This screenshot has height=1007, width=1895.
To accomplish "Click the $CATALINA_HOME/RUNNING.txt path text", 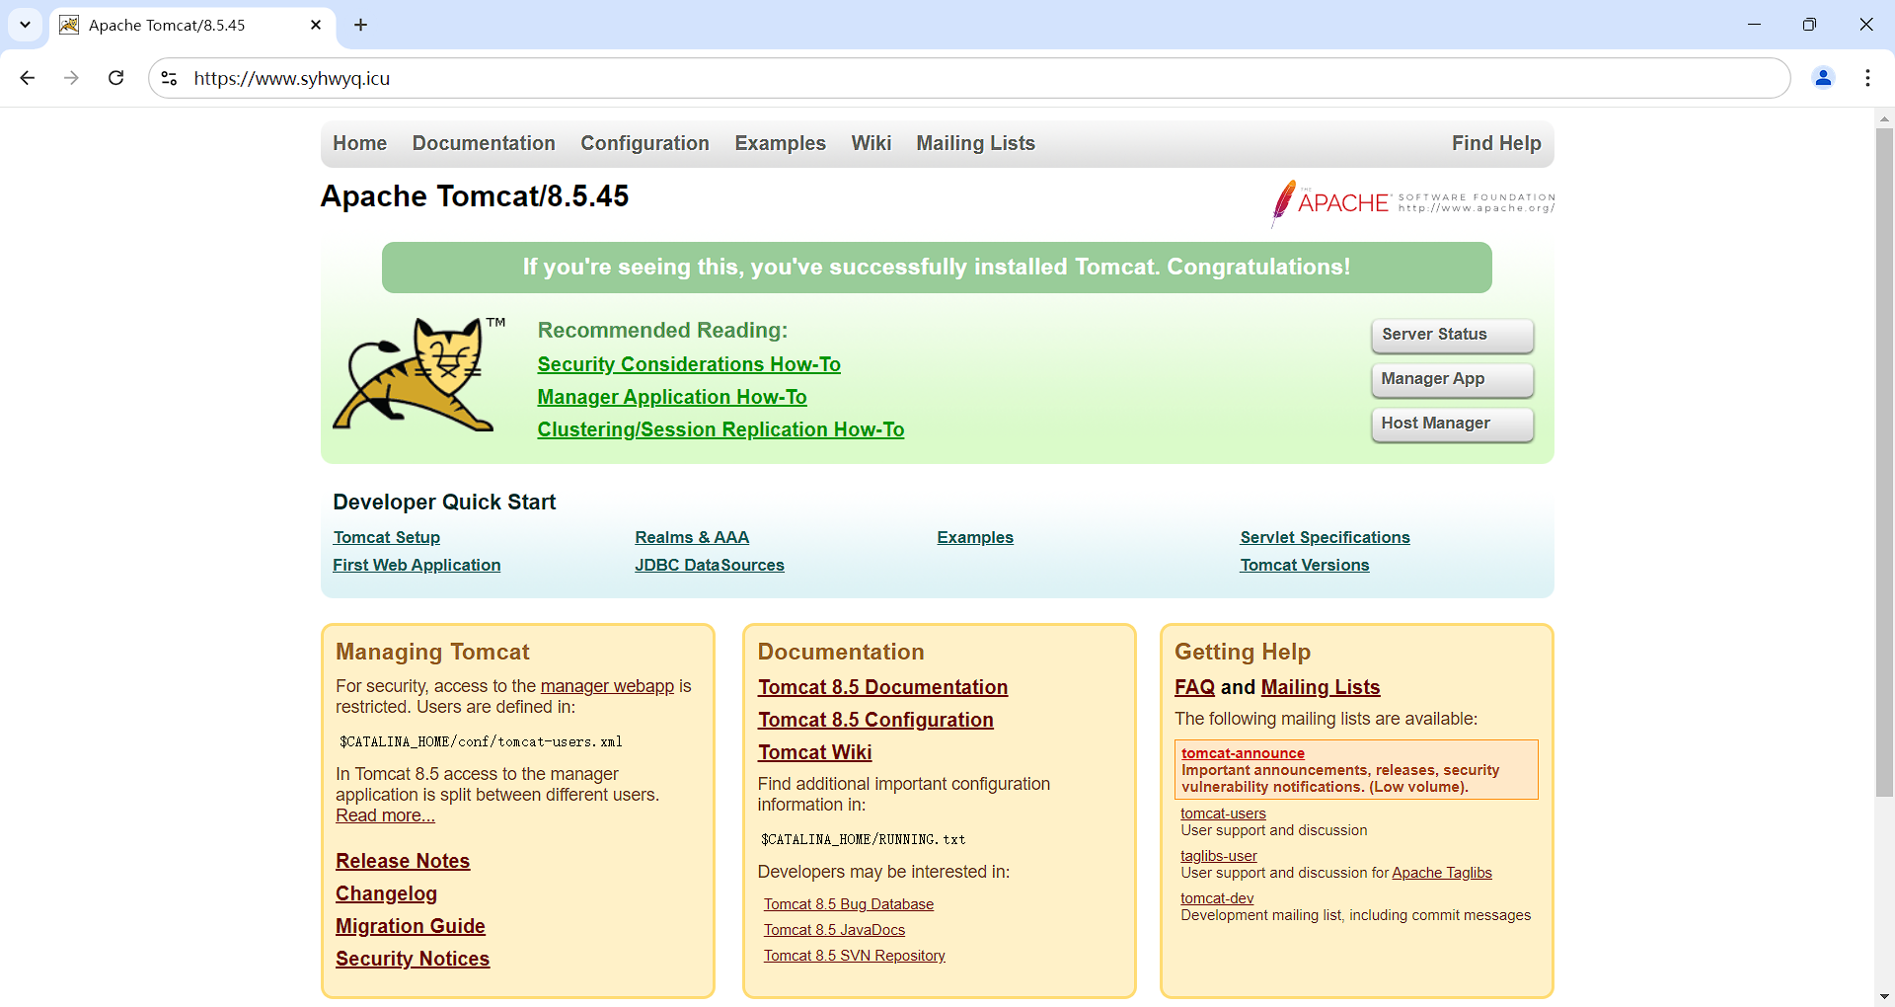I will [863, 839].
